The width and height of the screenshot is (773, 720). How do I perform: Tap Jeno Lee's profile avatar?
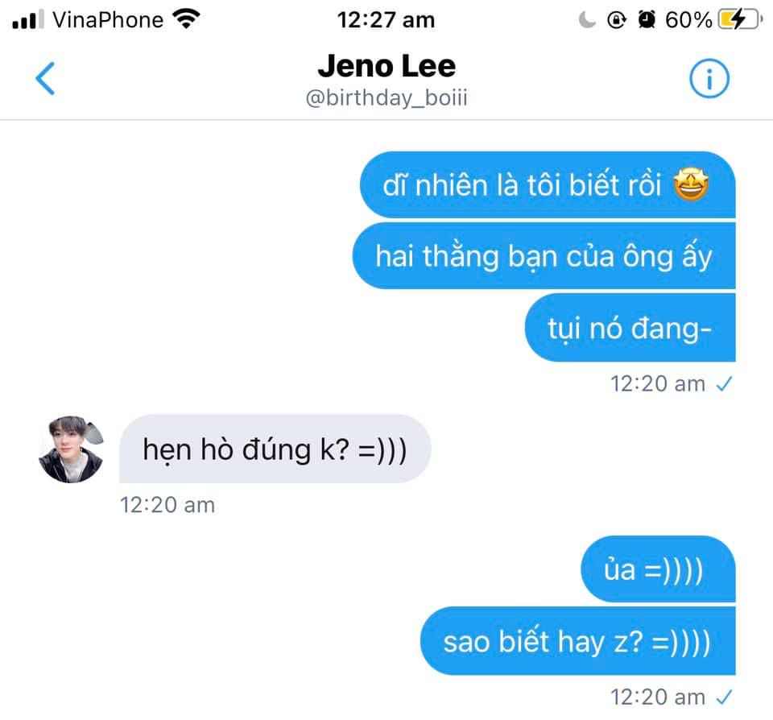(71, 449)
